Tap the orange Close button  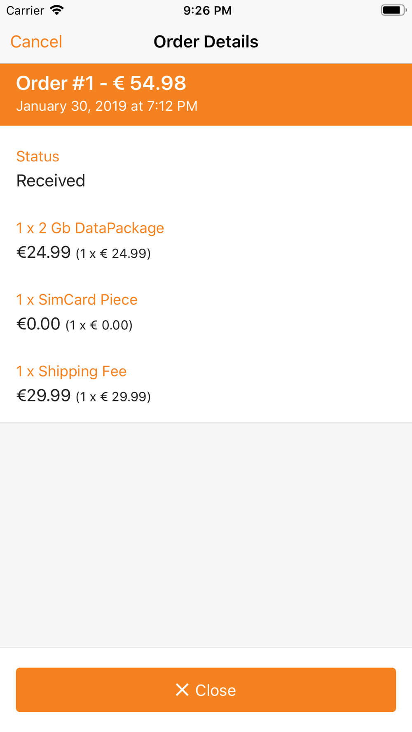(206, 690)
